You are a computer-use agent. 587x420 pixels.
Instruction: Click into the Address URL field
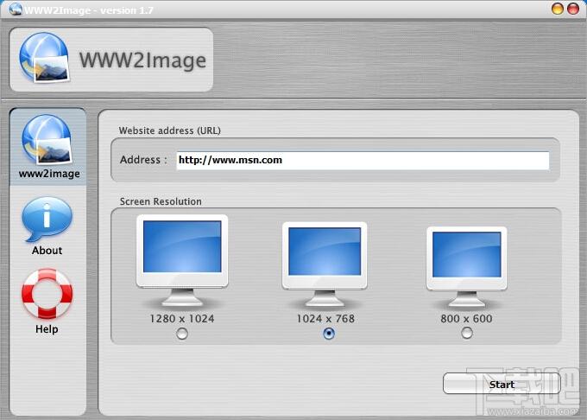[363, 161]
